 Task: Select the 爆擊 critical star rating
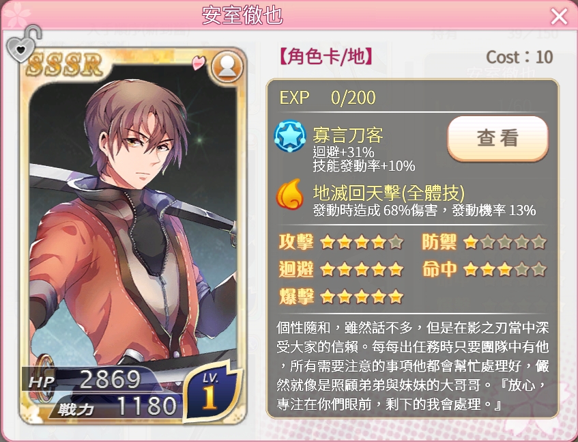point(341,296)
